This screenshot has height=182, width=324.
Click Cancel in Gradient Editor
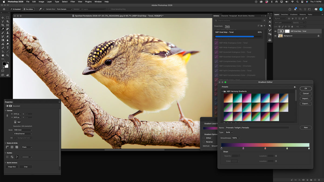(x=306, y=94)
